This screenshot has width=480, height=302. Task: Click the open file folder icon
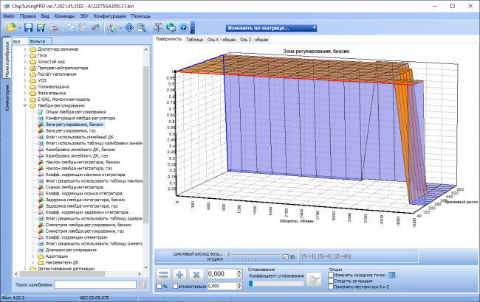pos(11,27)
